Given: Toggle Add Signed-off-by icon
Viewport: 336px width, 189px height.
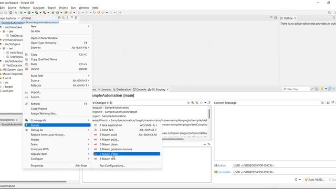Looking at the screenshot, I should pyautogui.click(x=328, y=103).
